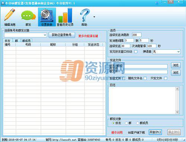Click the title bar pin icon

click(x=157, y=3)
